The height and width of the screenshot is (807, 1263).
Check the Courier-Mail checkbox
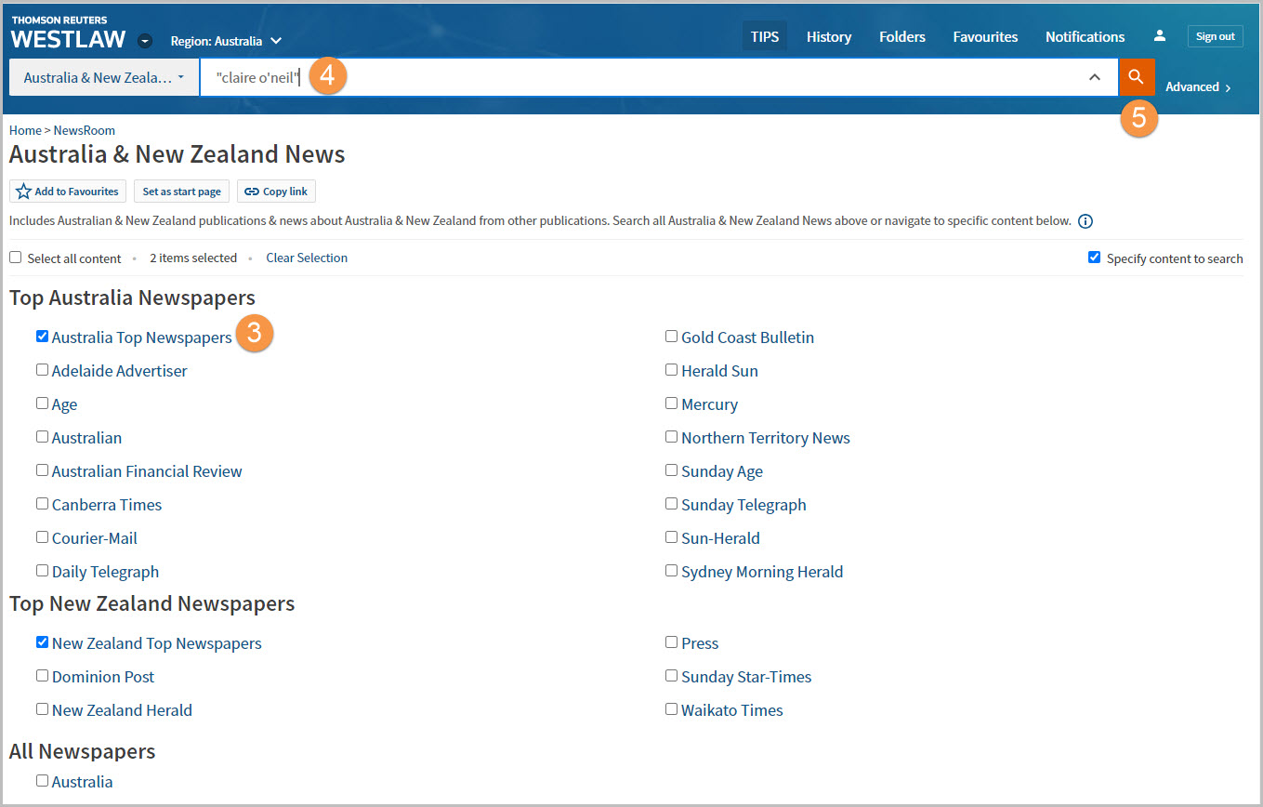click(x=42, y=537)
